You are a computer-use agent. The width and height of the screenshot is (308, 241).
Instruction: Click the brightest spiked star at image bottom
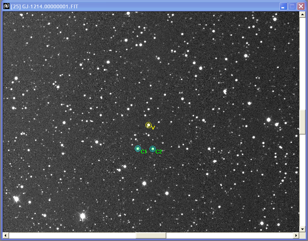pos(82,216)
